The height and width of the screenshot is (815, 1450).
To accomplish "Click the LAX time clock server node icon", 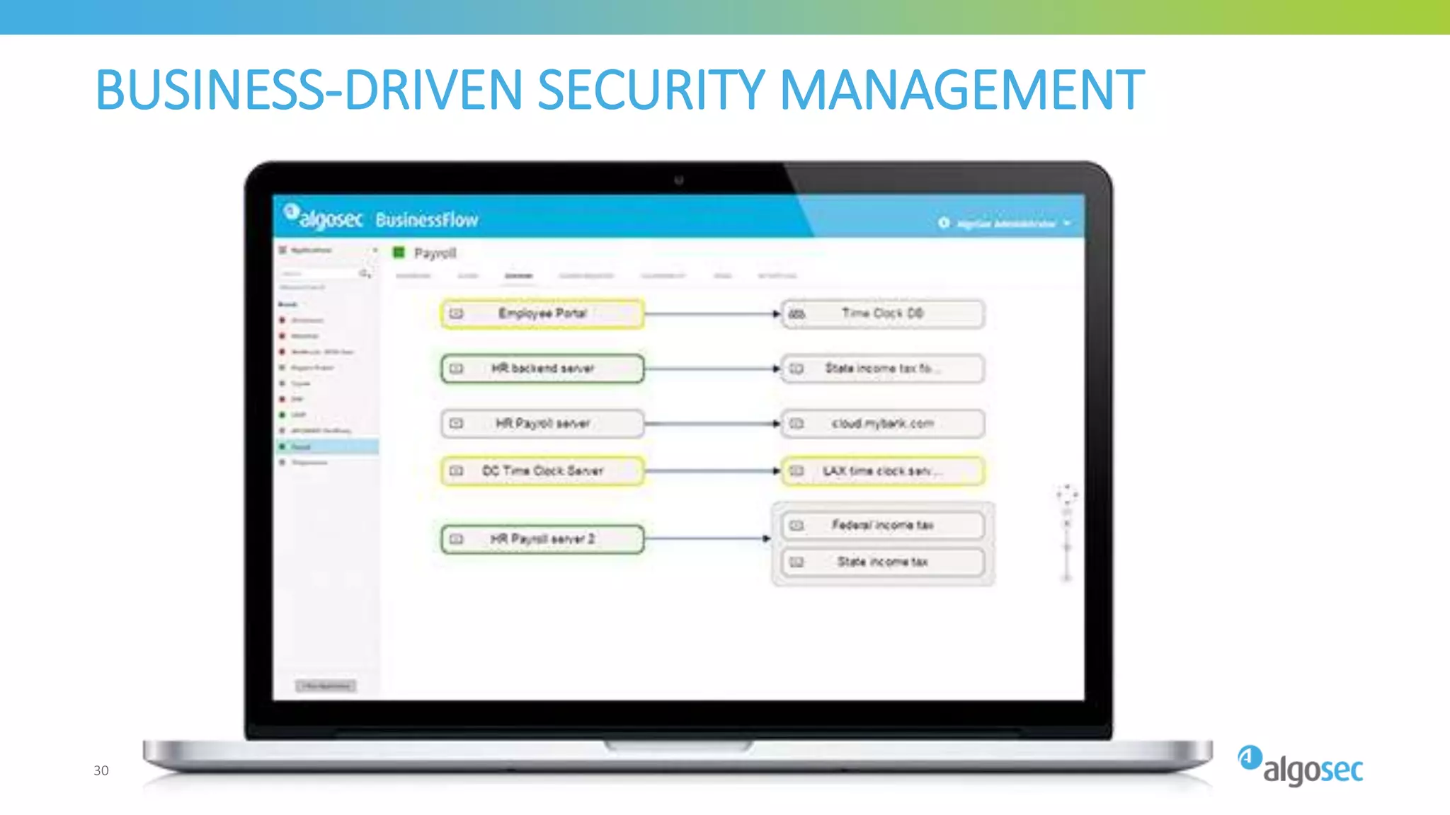I will 797,471.
